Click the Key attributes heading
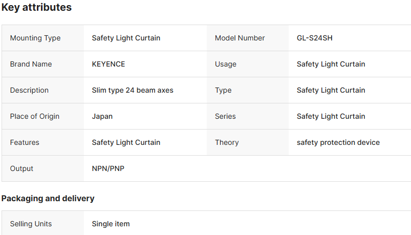This screenshot has height=235, width=411. pyautogui.click(x=36, y=8)
